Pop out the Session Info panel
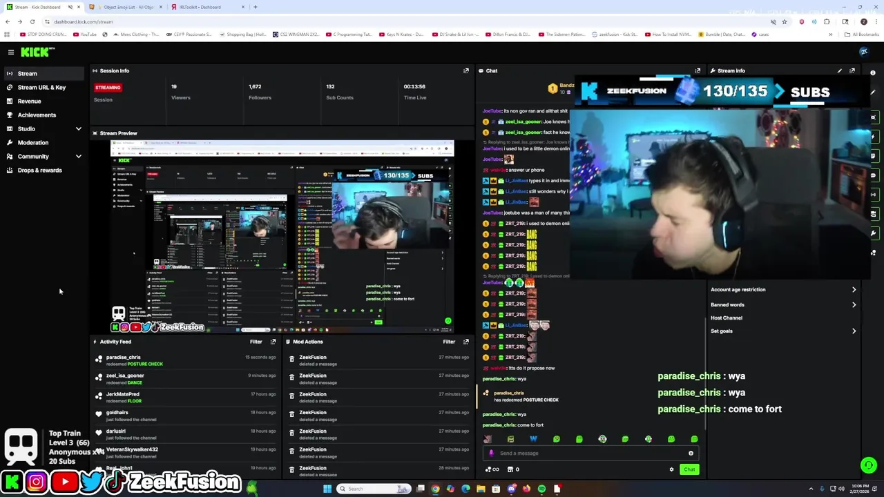The width and height of the screenshot is (884, 497). (465, 70)
